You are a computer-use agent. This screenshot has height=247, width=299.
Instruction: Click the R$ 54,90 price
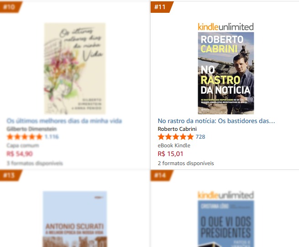coord(20,154)
